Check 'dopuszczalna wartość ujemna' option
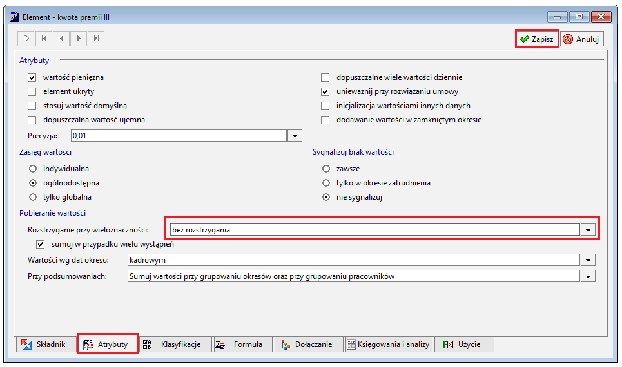This screenshot has width=622, height=367. [32, 120]
